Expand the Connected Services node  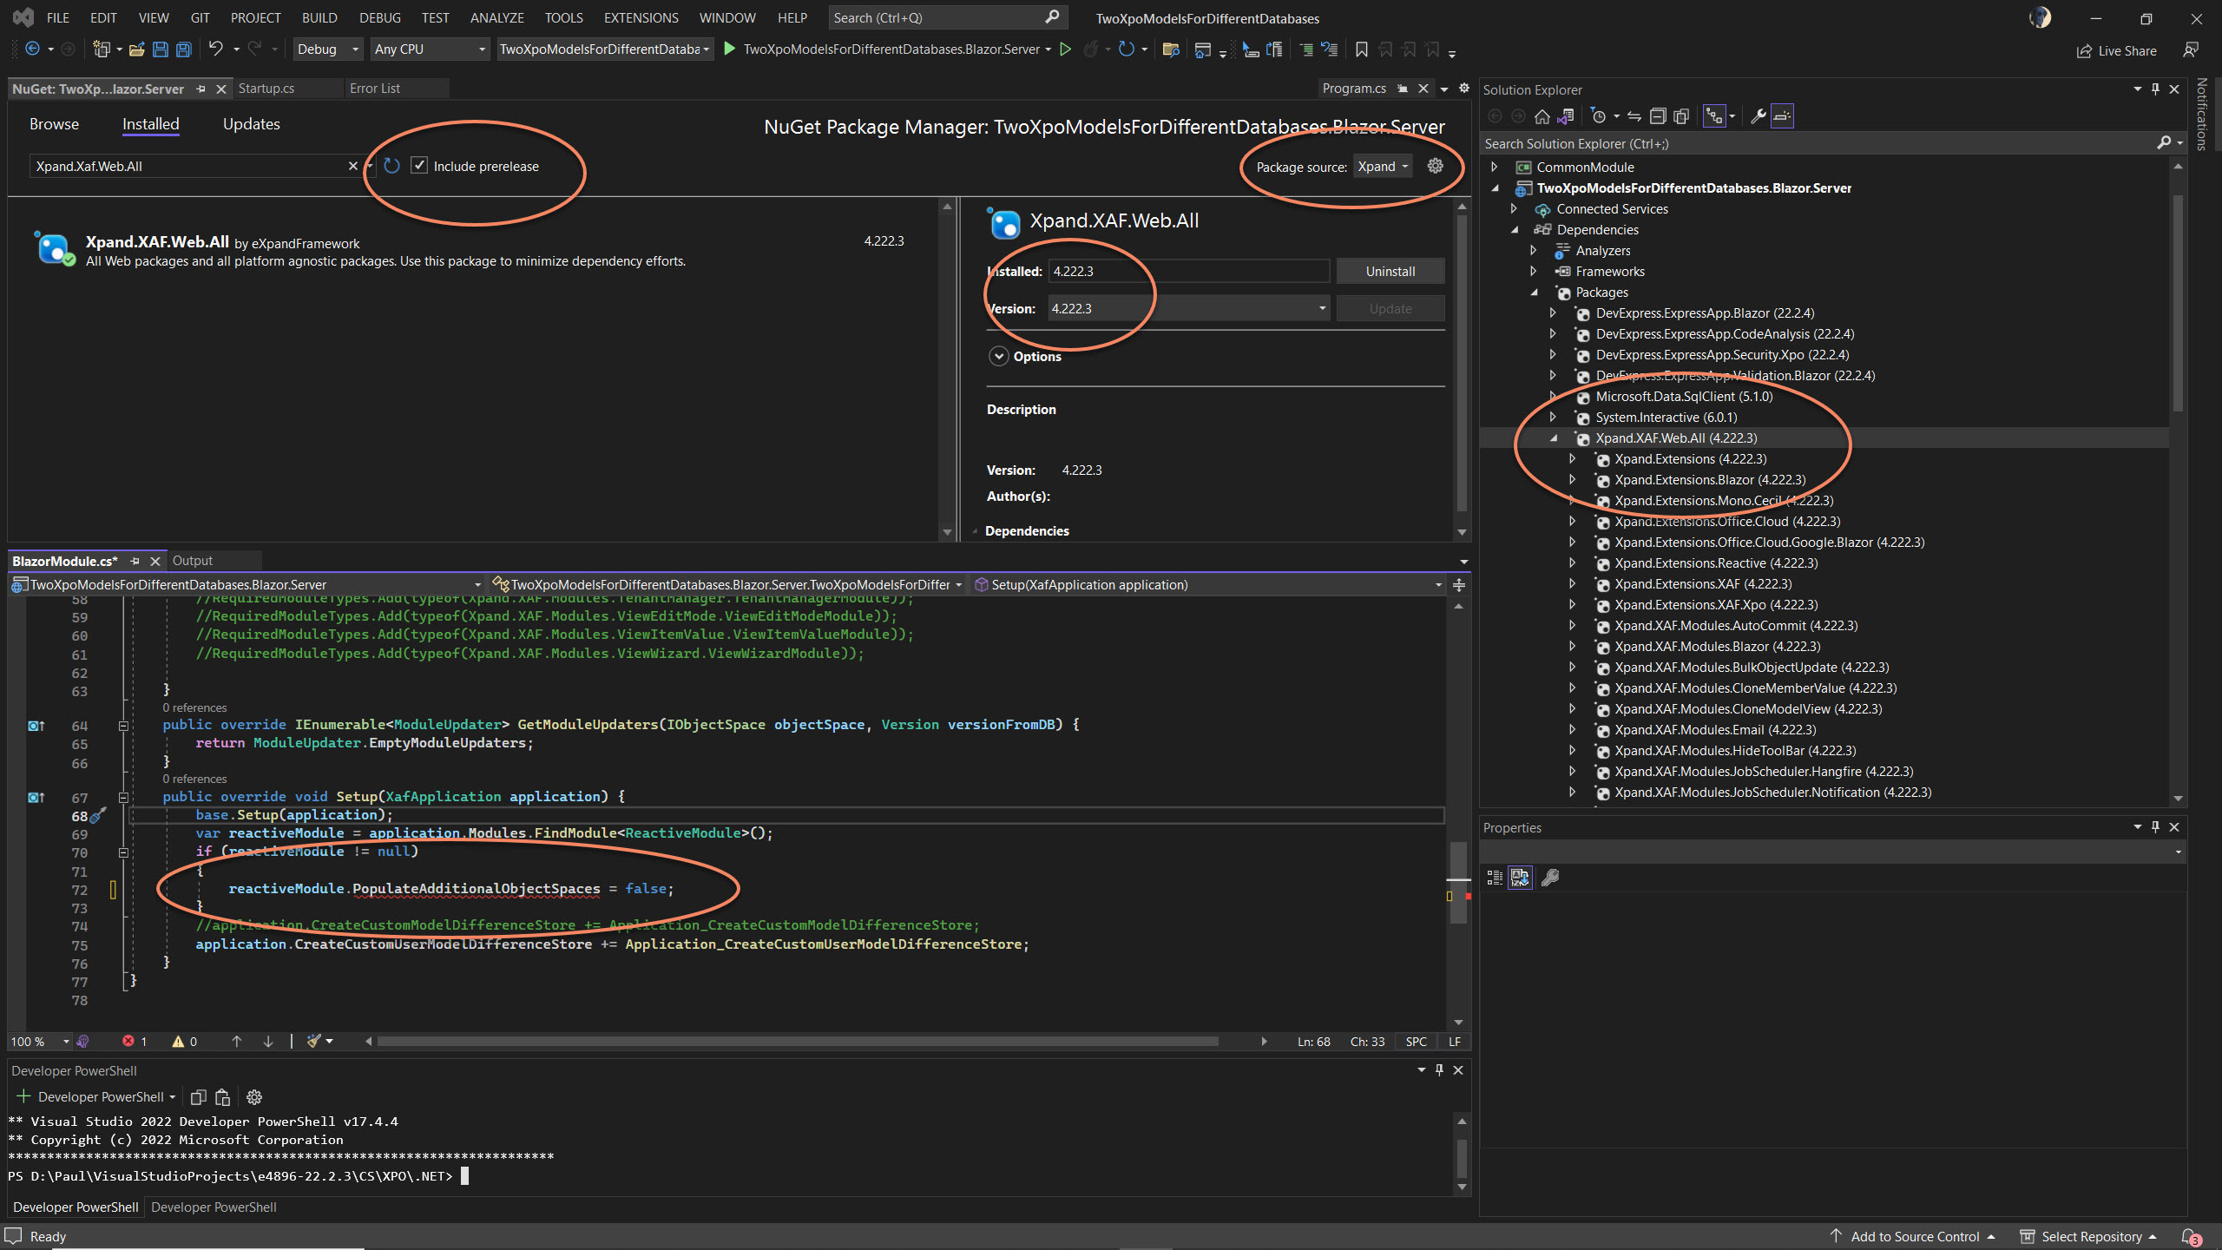1514,208
